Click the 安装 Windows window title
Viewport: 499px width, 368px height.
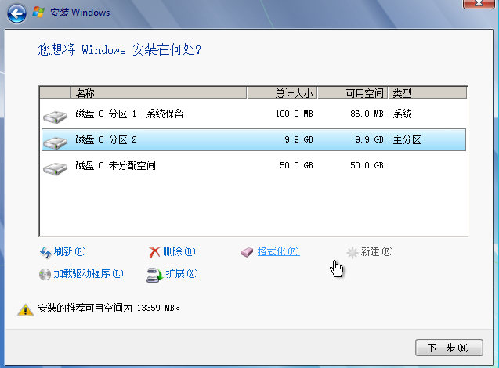(80, 13)
